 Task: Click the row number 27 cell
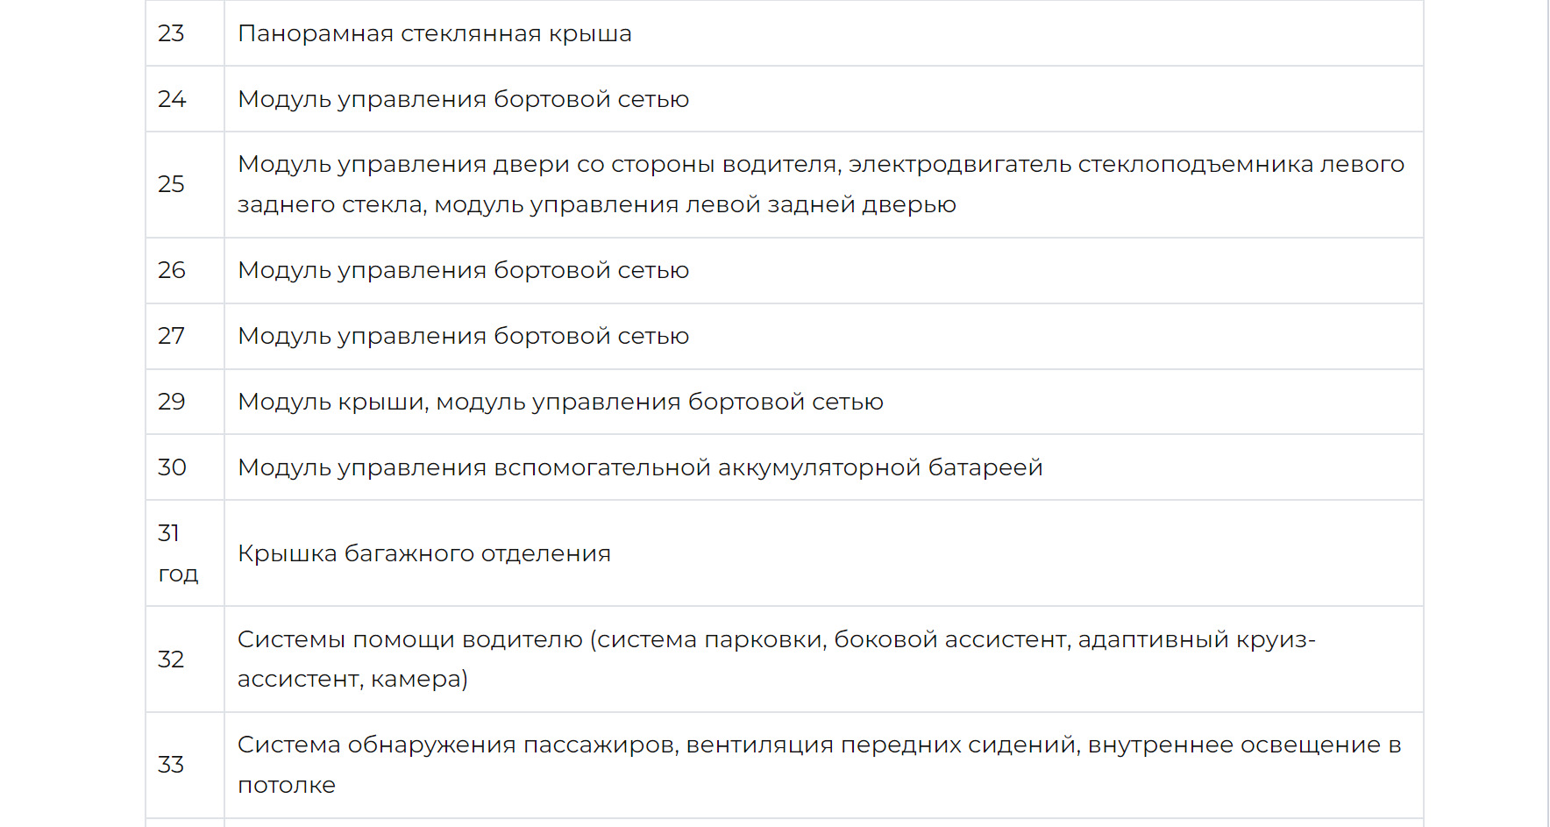click(172, 336)
